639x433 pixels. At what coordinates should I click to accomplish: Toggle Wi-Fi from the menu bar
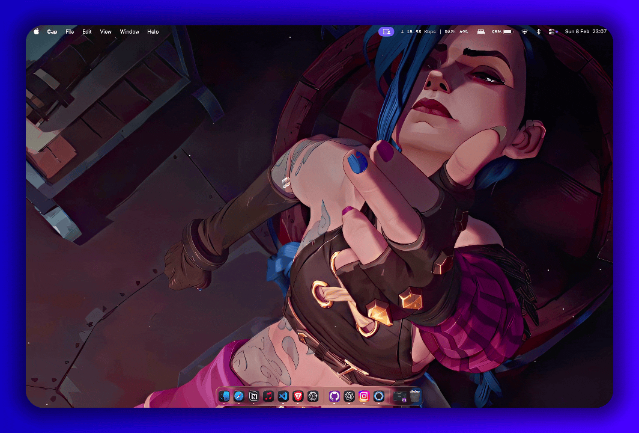pos(525,31)
